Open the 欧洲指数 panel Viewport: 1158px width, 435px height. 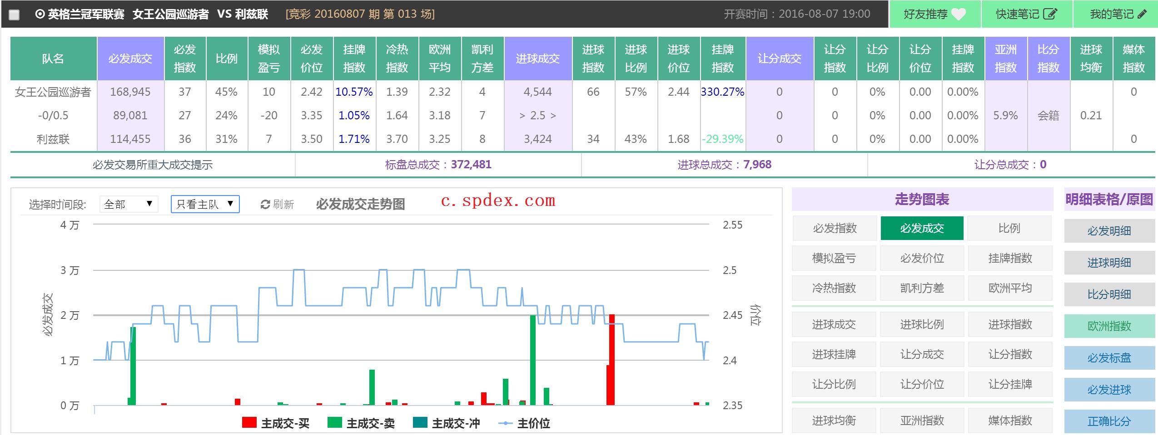[x=1109, y=326]
